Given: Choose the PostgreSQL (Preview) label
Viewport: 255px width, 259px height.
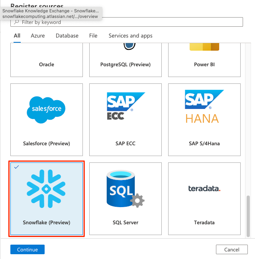Looking at the screenshot, I should coord(126,64).
